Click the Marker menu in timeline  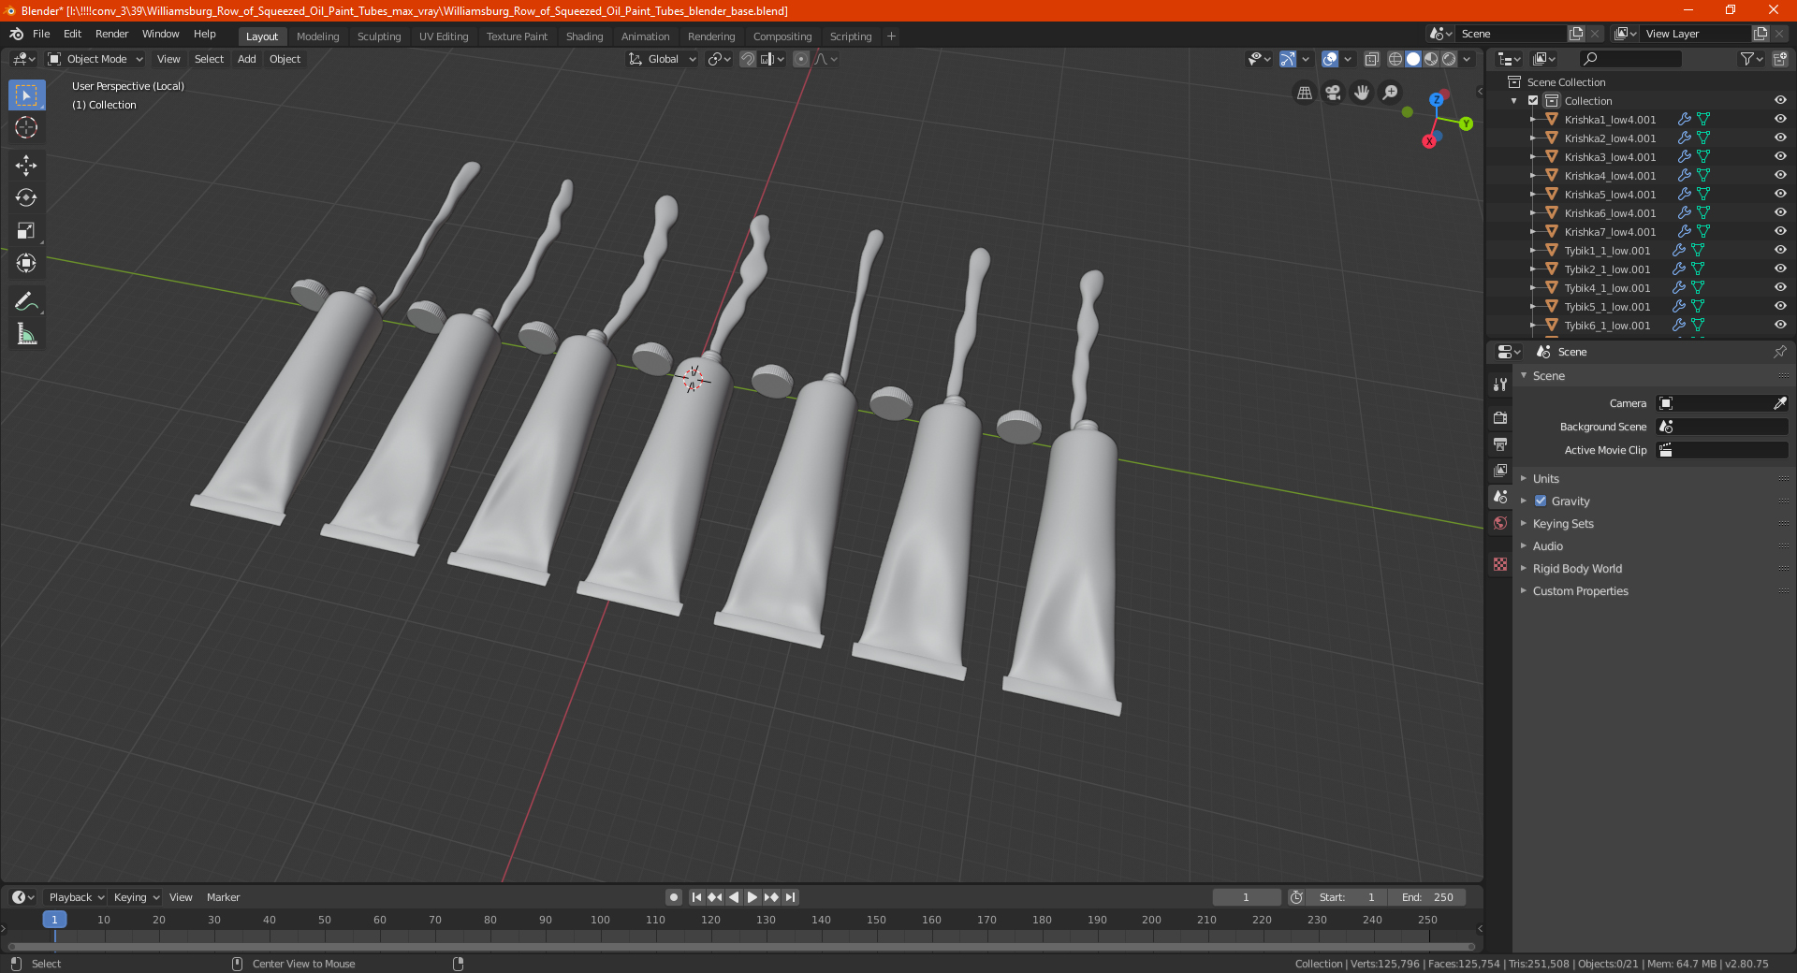223,897
